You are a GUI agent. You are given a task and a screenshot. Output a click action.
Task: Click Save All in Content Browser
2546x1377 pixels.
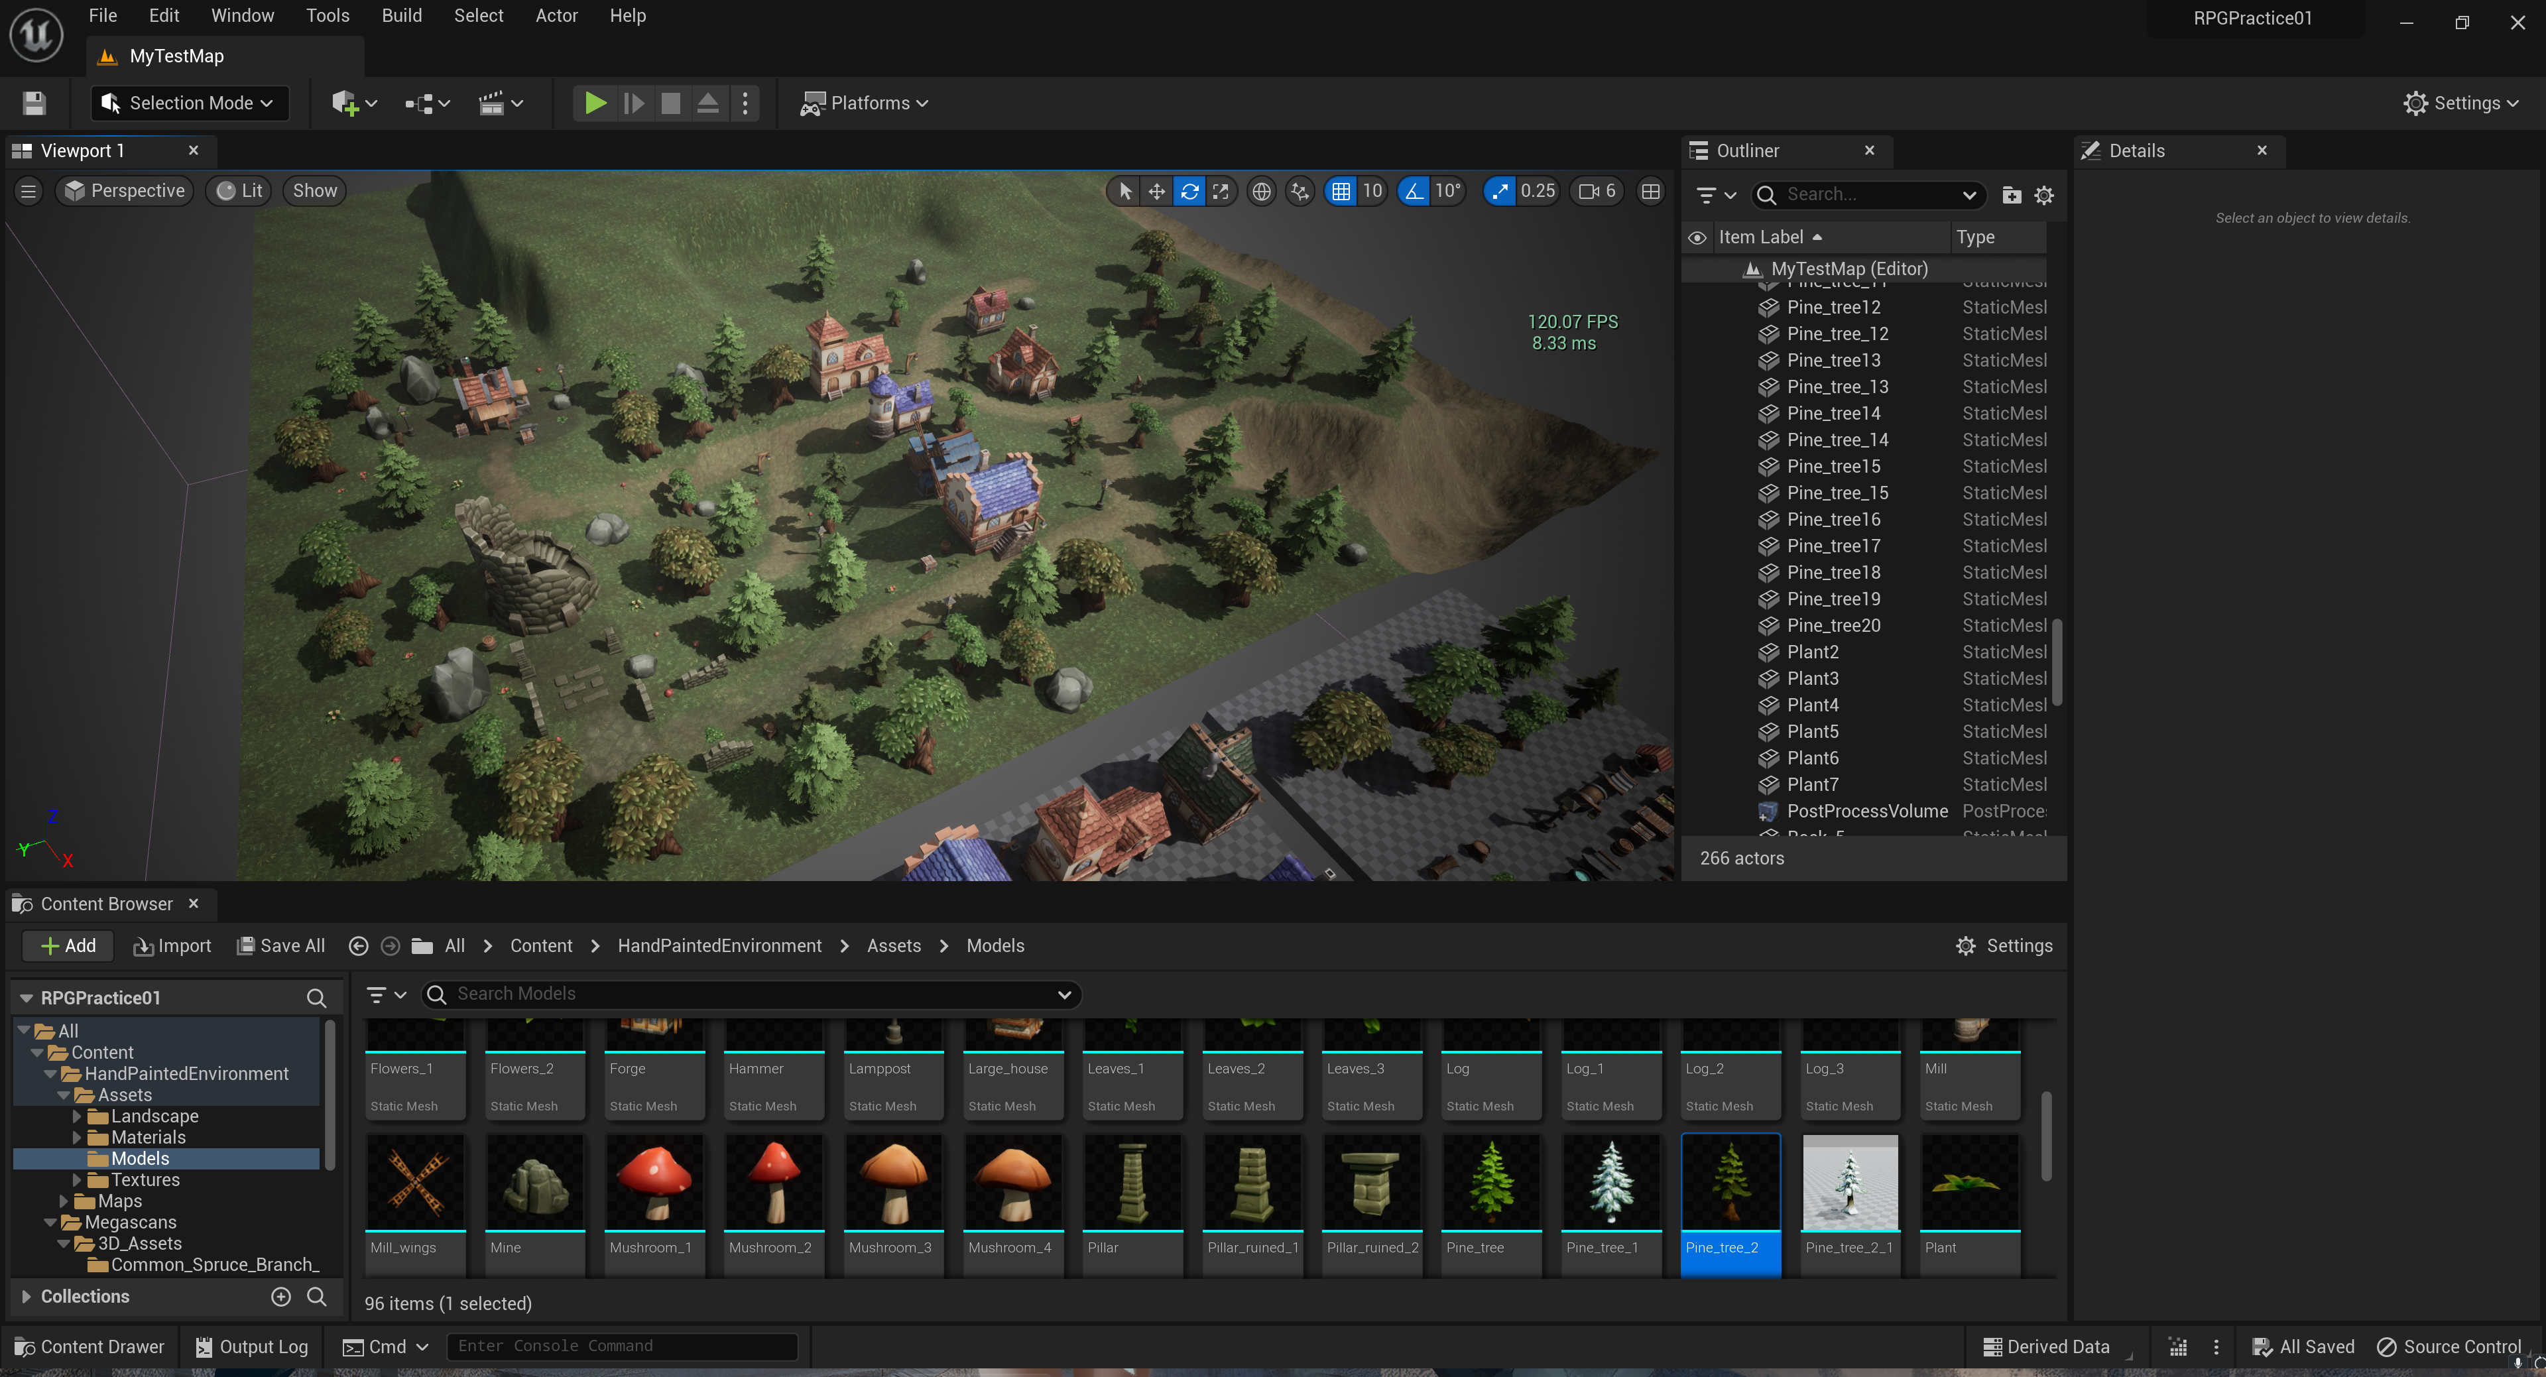pyautogui.click(x=280, y=945)
